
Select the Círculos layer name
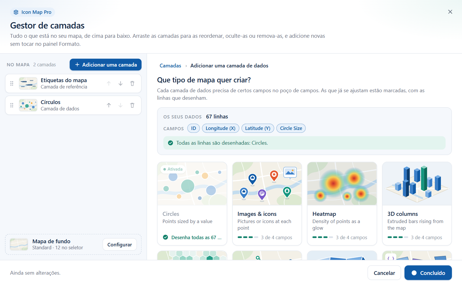pyautogui.click(x=51, y=102)
